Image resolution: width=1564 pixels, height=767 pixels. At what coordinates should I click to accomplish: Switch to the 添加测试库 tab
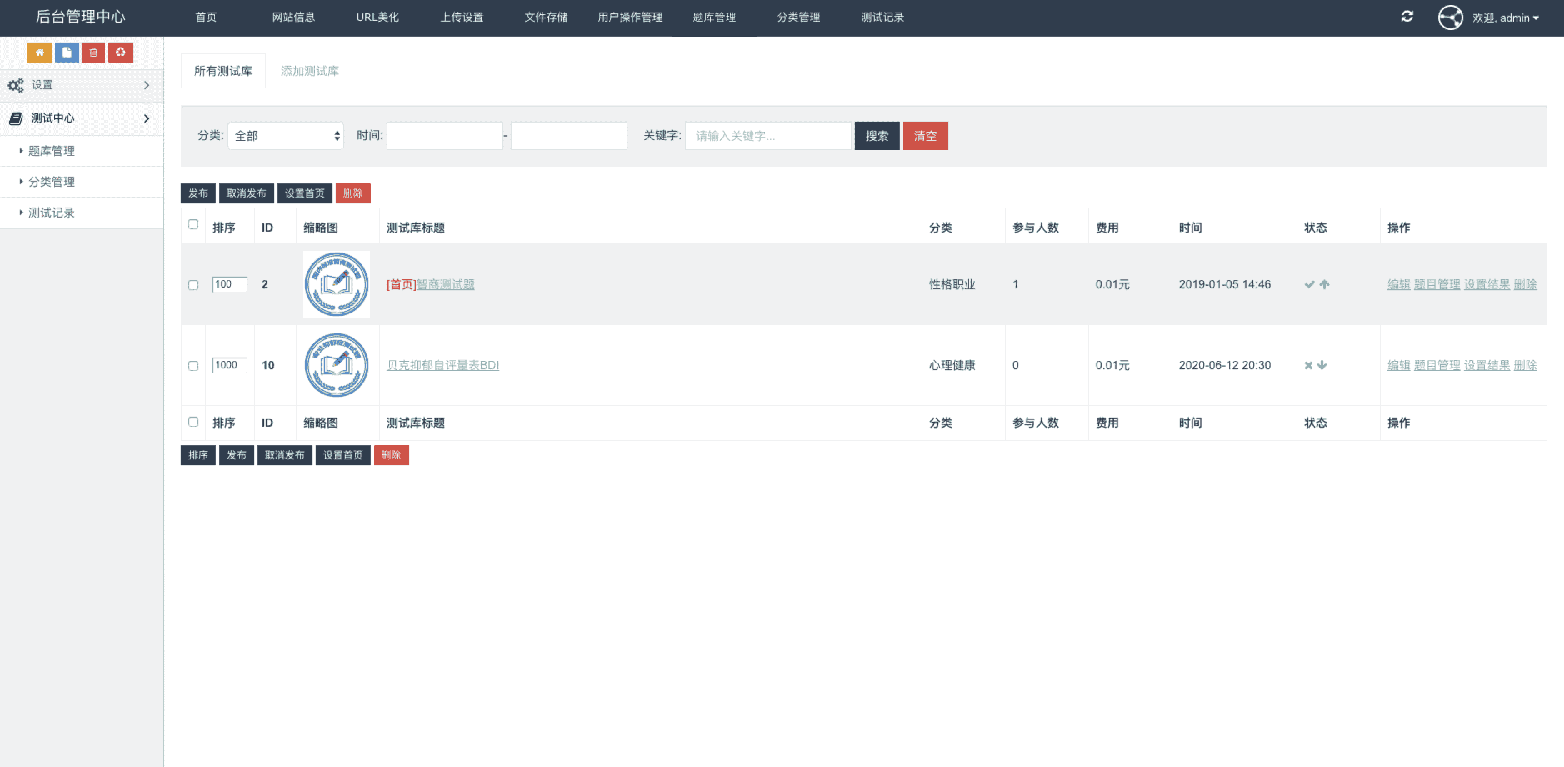[x=309, y=71]
